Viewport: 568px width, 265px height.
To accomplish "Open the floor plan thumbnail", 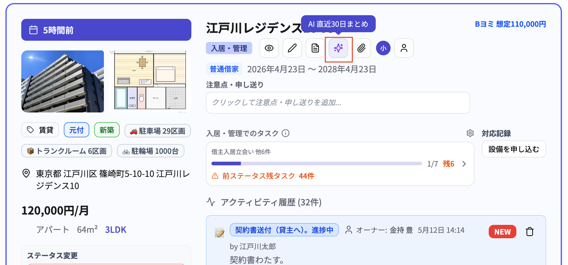I will pyautogui.click(x=150, y=81).
